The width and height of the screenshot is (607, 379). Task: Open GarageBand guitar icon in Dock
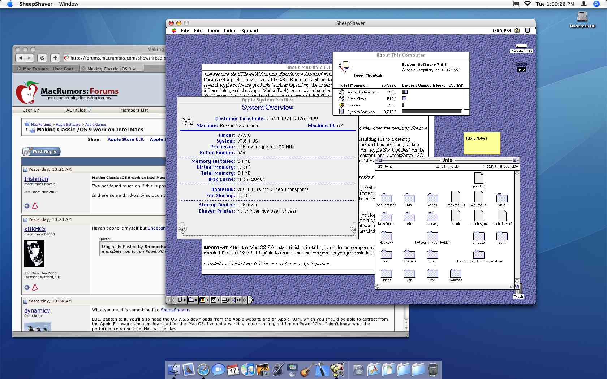point(306,370)
